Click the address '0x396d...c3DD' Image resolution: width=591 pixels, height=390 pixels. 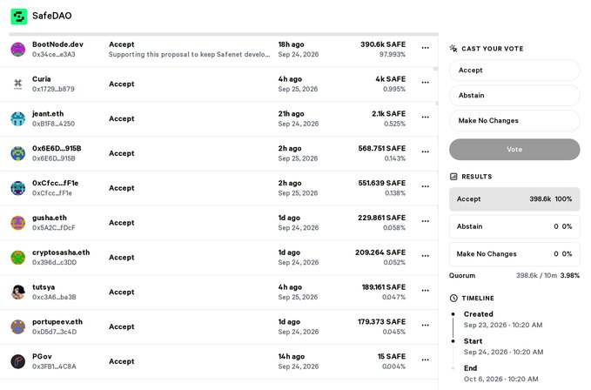(x=54, y=263)
